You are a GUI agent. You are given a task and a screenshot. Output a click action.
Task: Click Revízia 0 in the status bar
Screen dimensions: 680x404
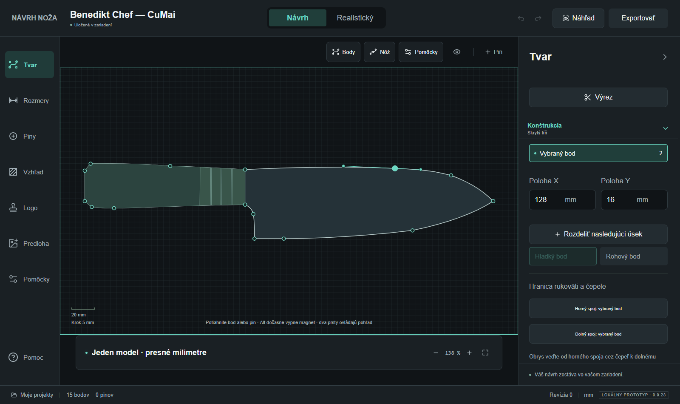click(561, 395)
